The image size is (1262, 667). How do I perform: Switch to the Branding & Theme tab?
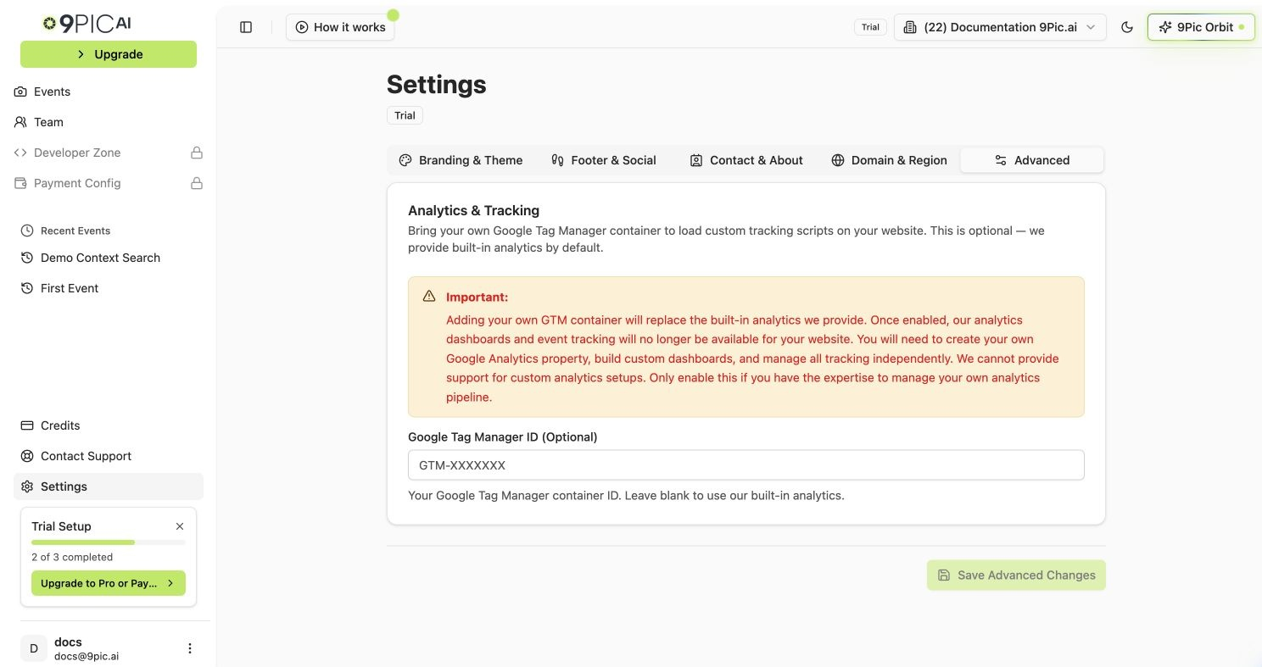(x=461, y=160)
